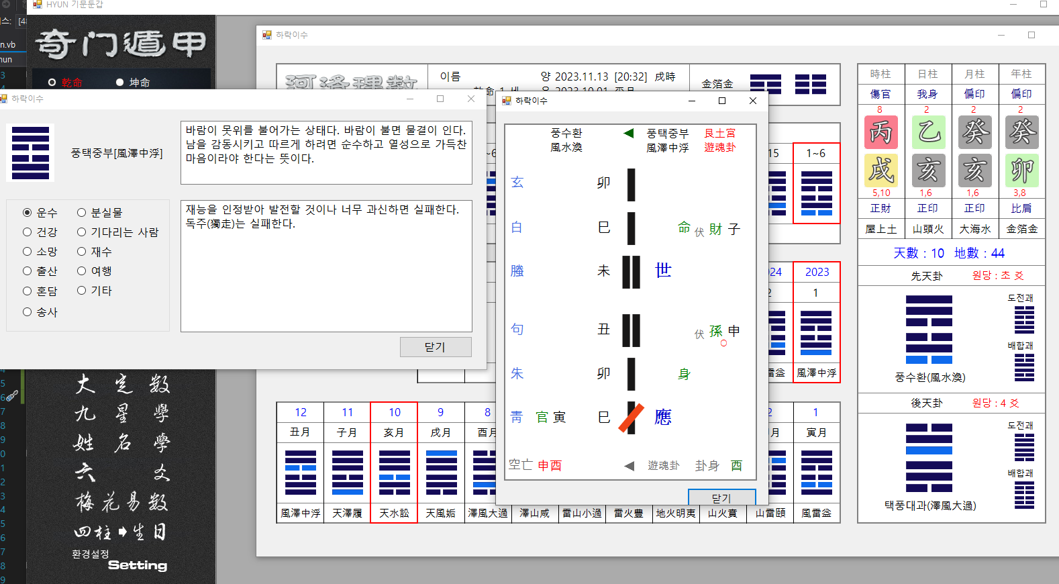Click 닫기 button in fortune text dialog

tap(436, 347)
